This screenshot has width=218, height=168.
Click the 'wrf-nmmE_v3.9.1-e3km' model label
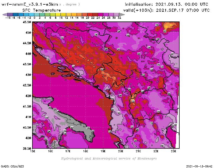click(x=30, y=4)
